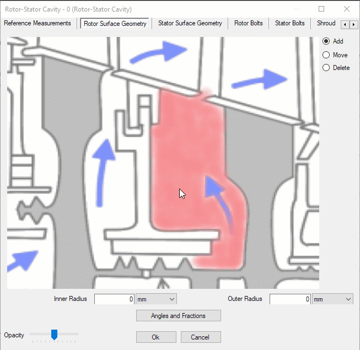This screenshot has width=360, height=350.
Task: Select the Move radio button
Action: click(326, 55)
